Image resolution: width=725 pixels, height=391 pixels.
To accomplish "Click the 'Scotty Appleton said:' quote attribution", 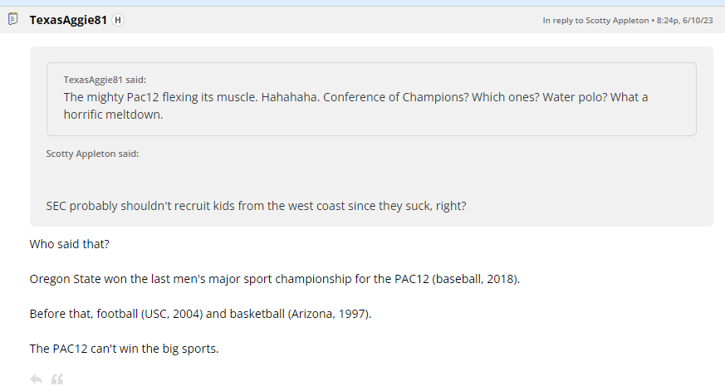I will tap(92, 154).
